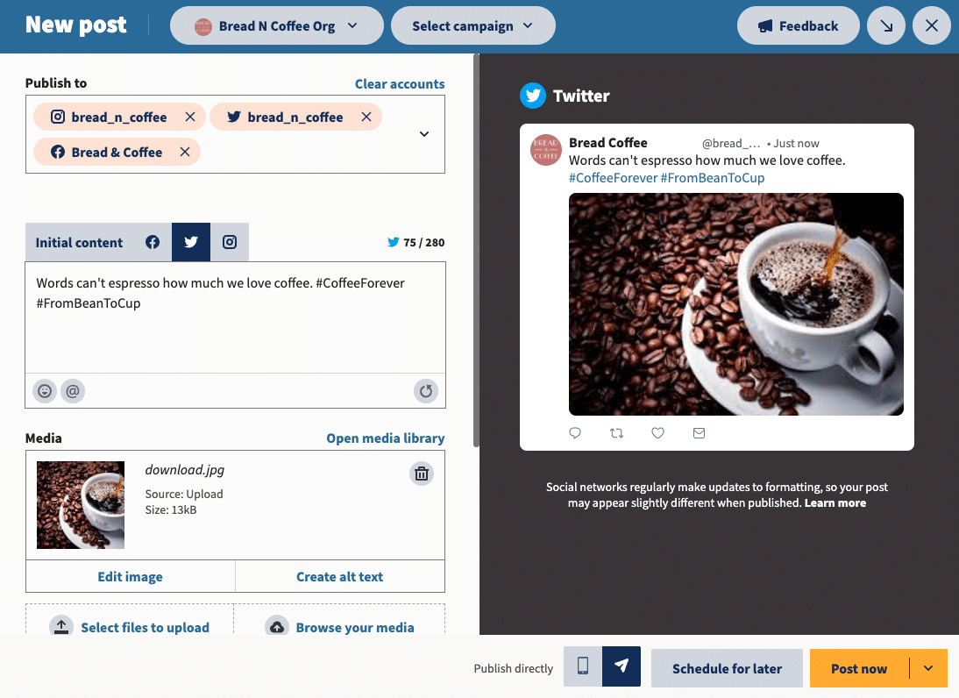Open the emoji picker
This screenshot has height=698, width=959.
click(x=44, y=391)
